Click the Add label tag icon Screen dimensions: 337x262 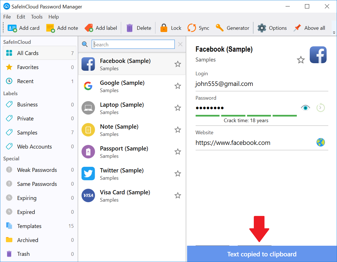coord(89,28)
